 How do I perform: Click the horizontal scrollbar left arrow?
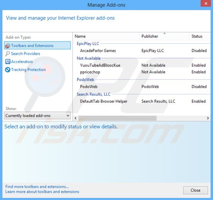pyautogui.click(x=76, y=118)
